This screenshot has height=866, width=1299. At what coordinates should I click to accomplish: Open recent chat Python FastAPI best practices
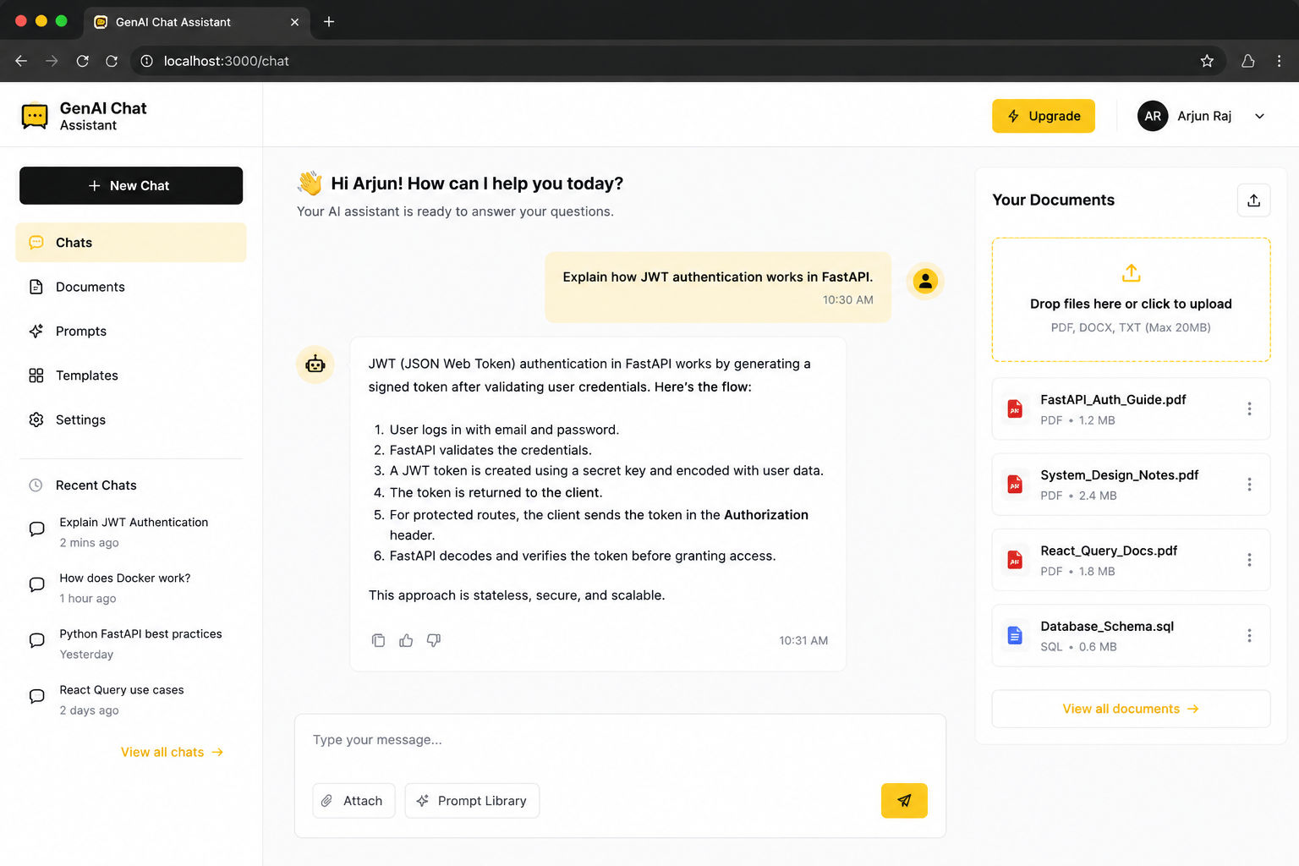[x=131, y=644]
